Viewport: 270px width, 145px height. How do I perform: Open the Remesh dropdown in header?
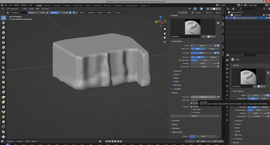pos(209,12)
